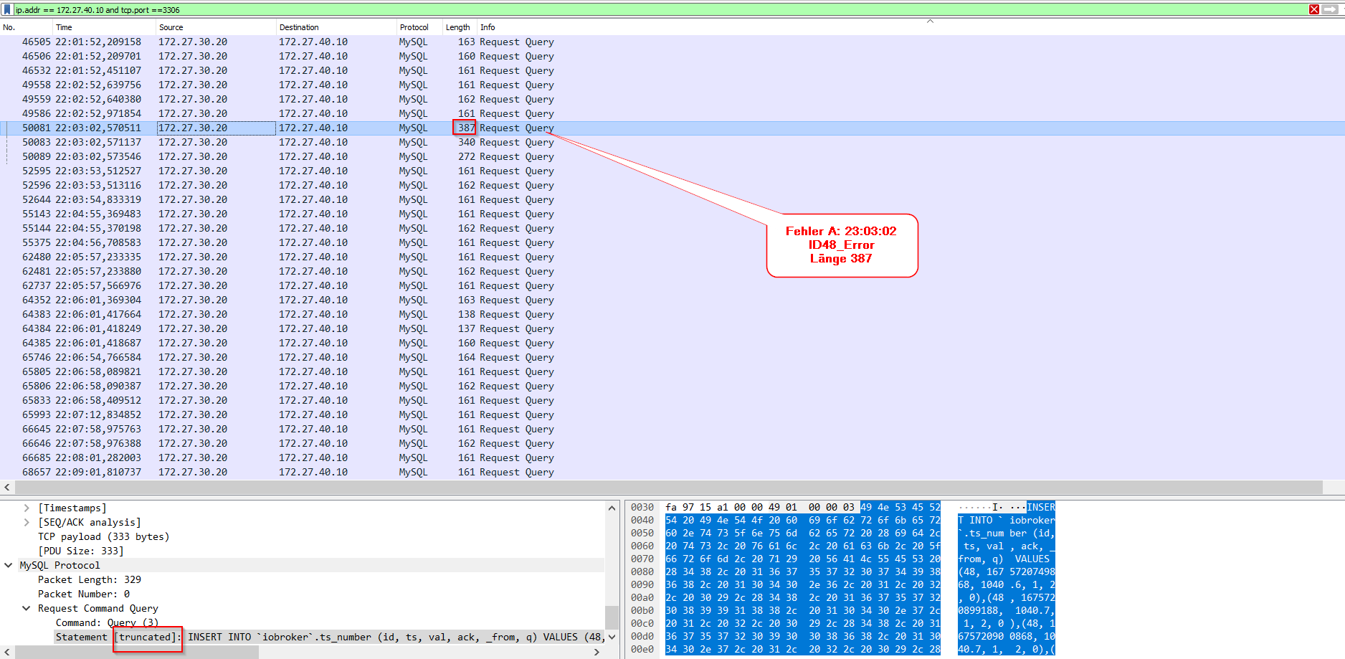This screenshot has width=1345, height=659.
Task: Click the ASCII text 'from, q) VALUES' in hex pane
Action: (x=1004, y=559)
